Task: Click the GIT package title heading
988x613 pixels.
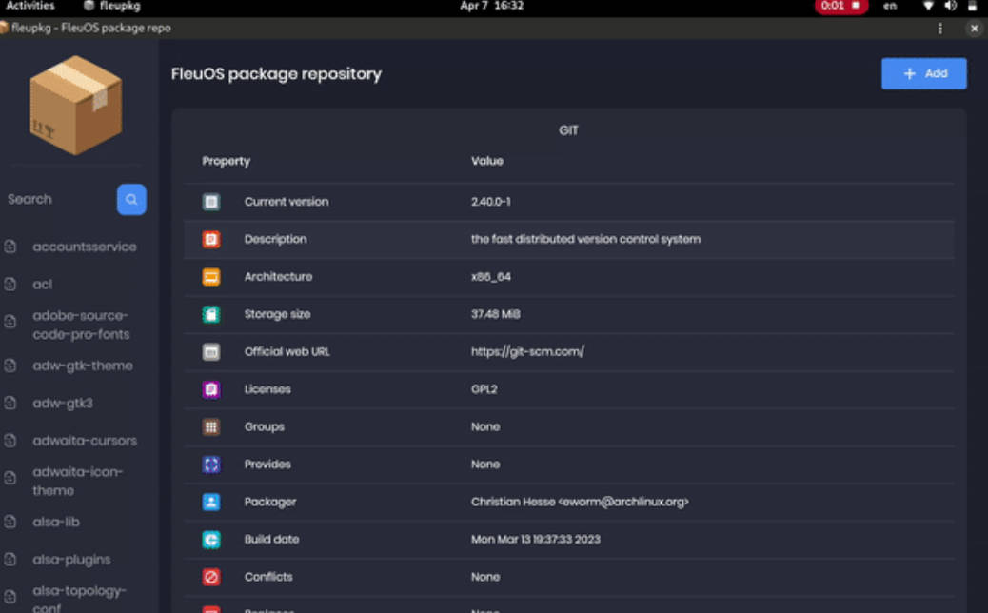Action: click(x=568, y=130)
